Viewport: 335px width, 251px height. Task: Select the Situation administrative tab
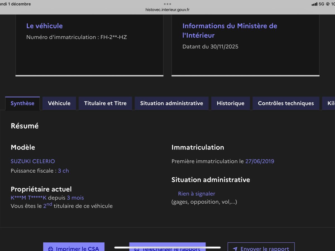[171, 103]
